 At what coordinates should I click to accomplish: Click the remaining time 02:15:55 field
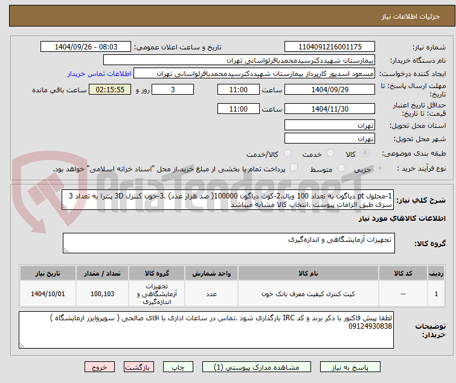point(110,89)
